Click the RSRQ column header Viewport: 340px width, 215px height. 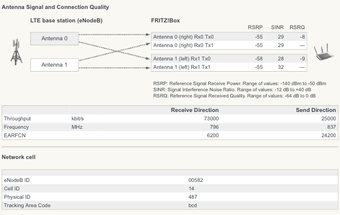point(297,27)
